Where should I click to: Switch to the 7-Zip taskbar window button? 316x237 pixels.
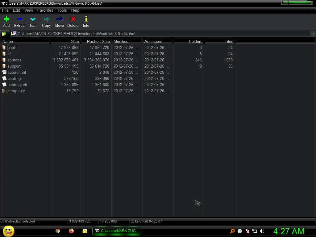coord(117,231)
